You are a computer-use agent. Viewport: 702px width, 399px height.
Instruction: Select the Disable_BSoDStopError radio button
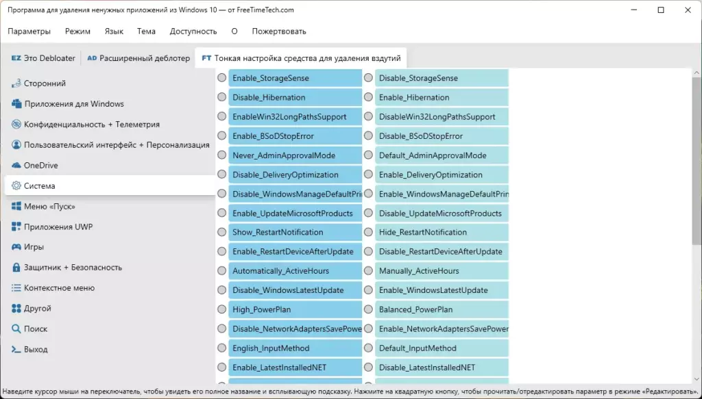[x=368, y=136]
